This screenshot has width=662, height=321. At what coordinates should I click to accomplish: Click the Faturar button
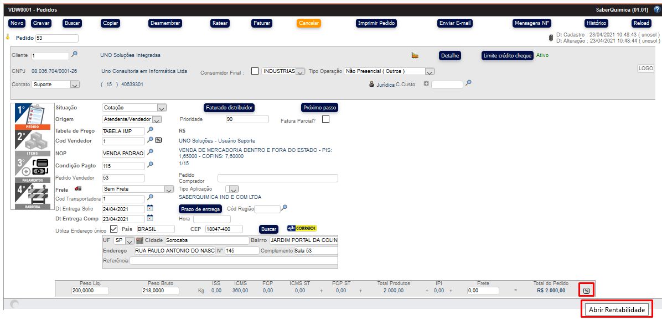click(262, 23)
